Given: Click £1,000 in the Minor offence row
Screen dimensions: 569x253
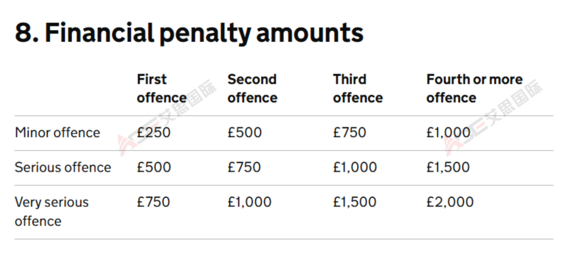Looking at the screenshot, I should (448, 132).
